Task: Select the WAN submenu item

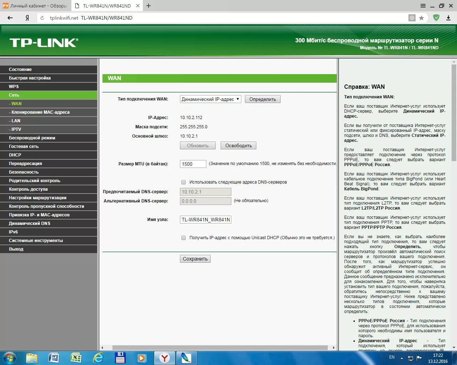Action: (x=49, y=104)
